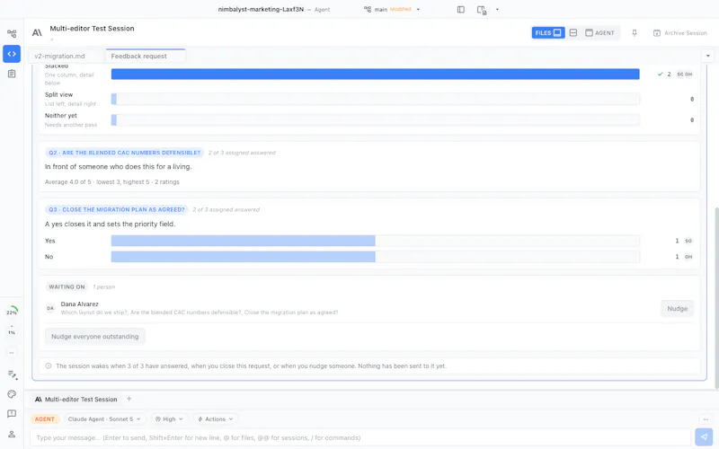Switch to the split layout view icon
This screenshot has width=719, height=449.
pyautogui.click(x=573, y=32)
